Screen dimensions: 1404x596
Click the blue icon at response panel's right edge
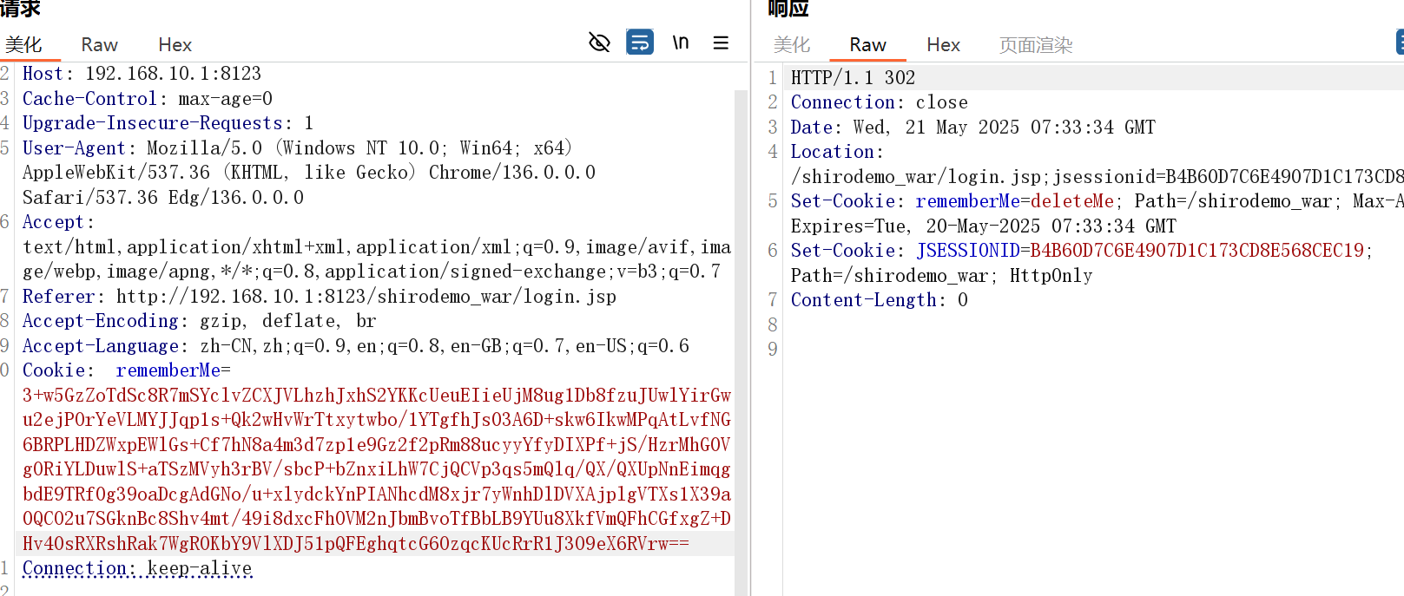pyautogui.click(x=1399, y=43)
